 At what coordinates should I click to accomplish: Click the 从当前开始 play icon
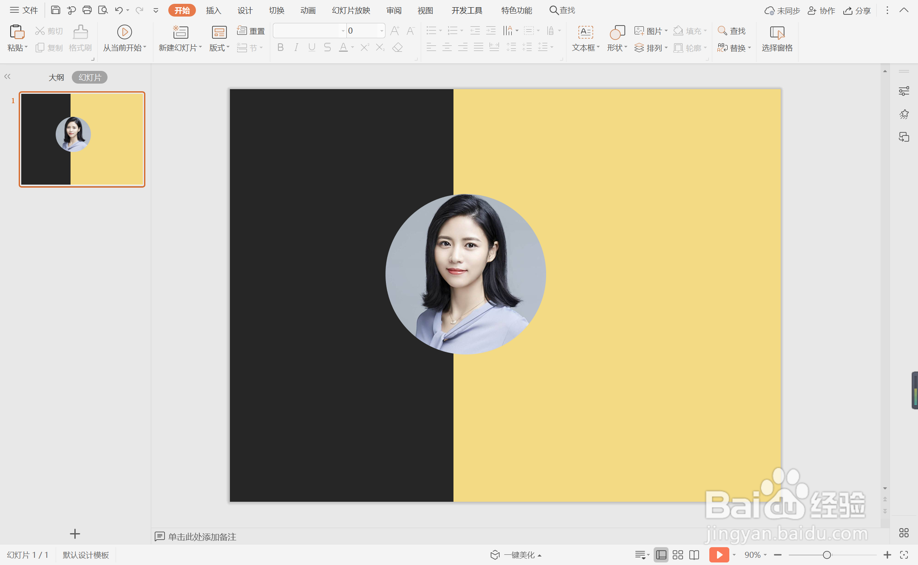(x=124, y=32)
